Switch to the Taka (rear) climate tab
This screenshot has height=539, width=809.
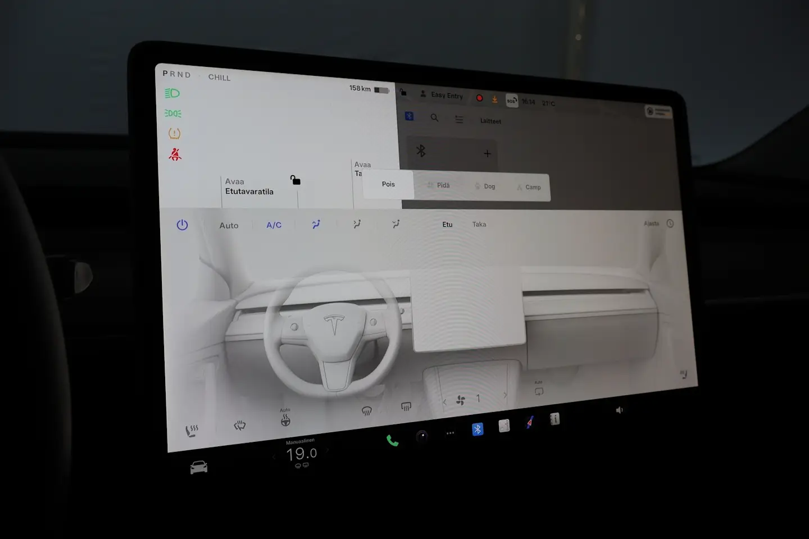479,225
